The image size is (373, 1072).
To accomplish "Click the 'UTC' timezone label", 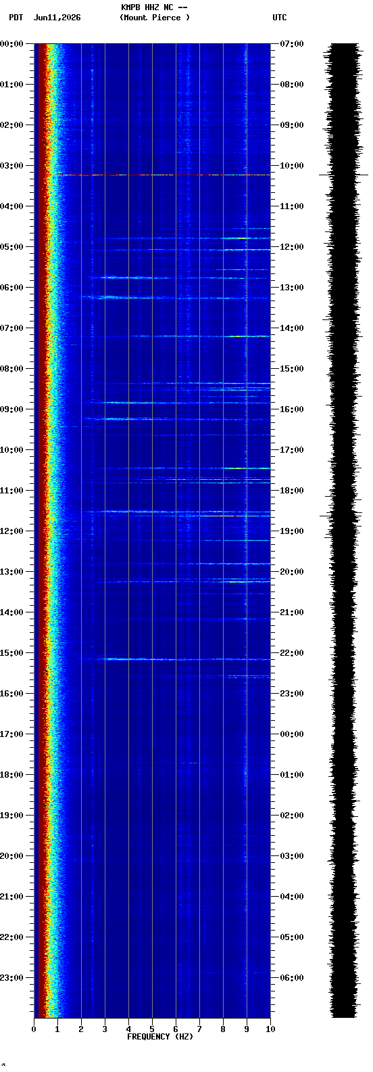I will pos(280,18).
